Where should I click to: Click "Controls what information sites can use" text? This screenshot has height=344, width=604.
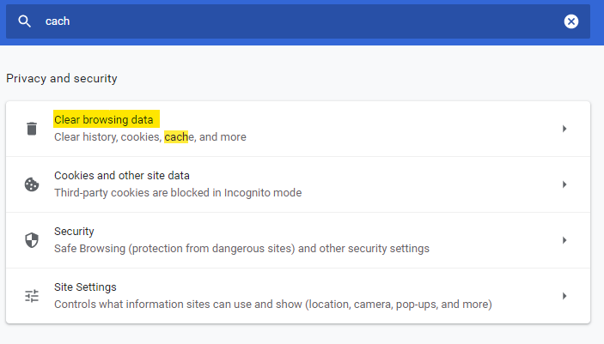pos(272,305)
